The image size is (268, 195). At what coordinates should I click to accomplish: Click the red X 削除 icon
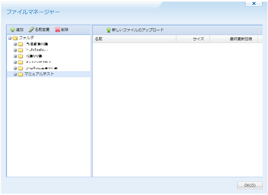[58, 30]
